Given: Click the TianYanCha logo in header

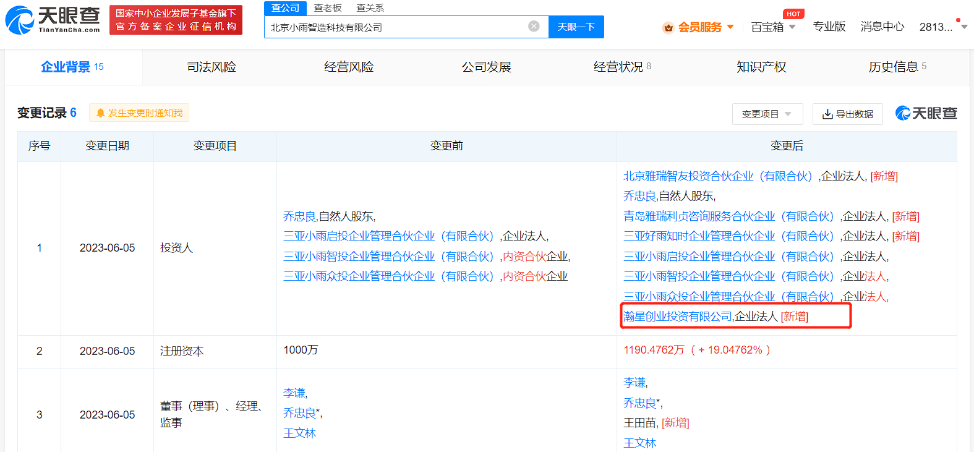Looking at the screenshot, I should [x=53, y=20].
